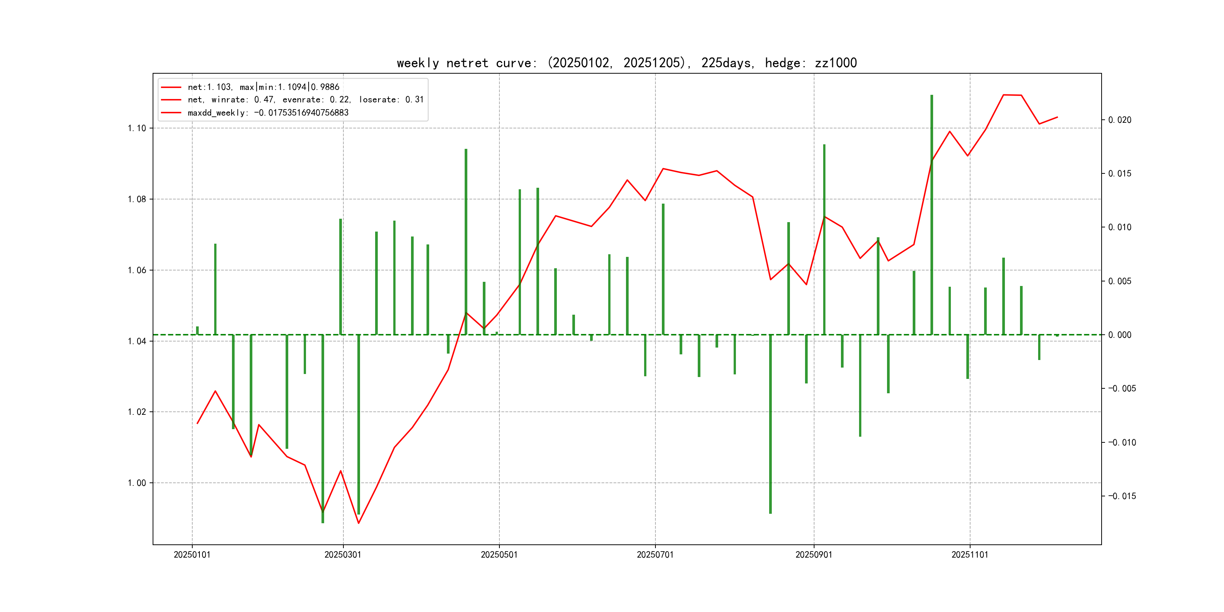The width and height of the screenshot is (1224, 612).
Task: Click the right y-axis label -0.015
Action: 1122,496
